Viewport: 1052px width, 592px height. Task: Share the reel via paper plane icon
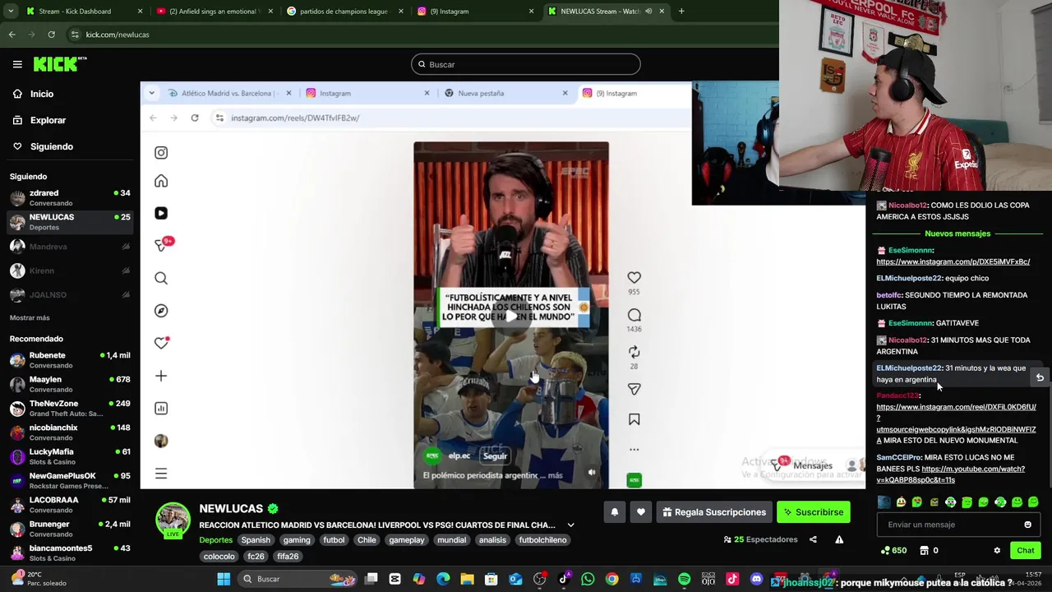634,389
